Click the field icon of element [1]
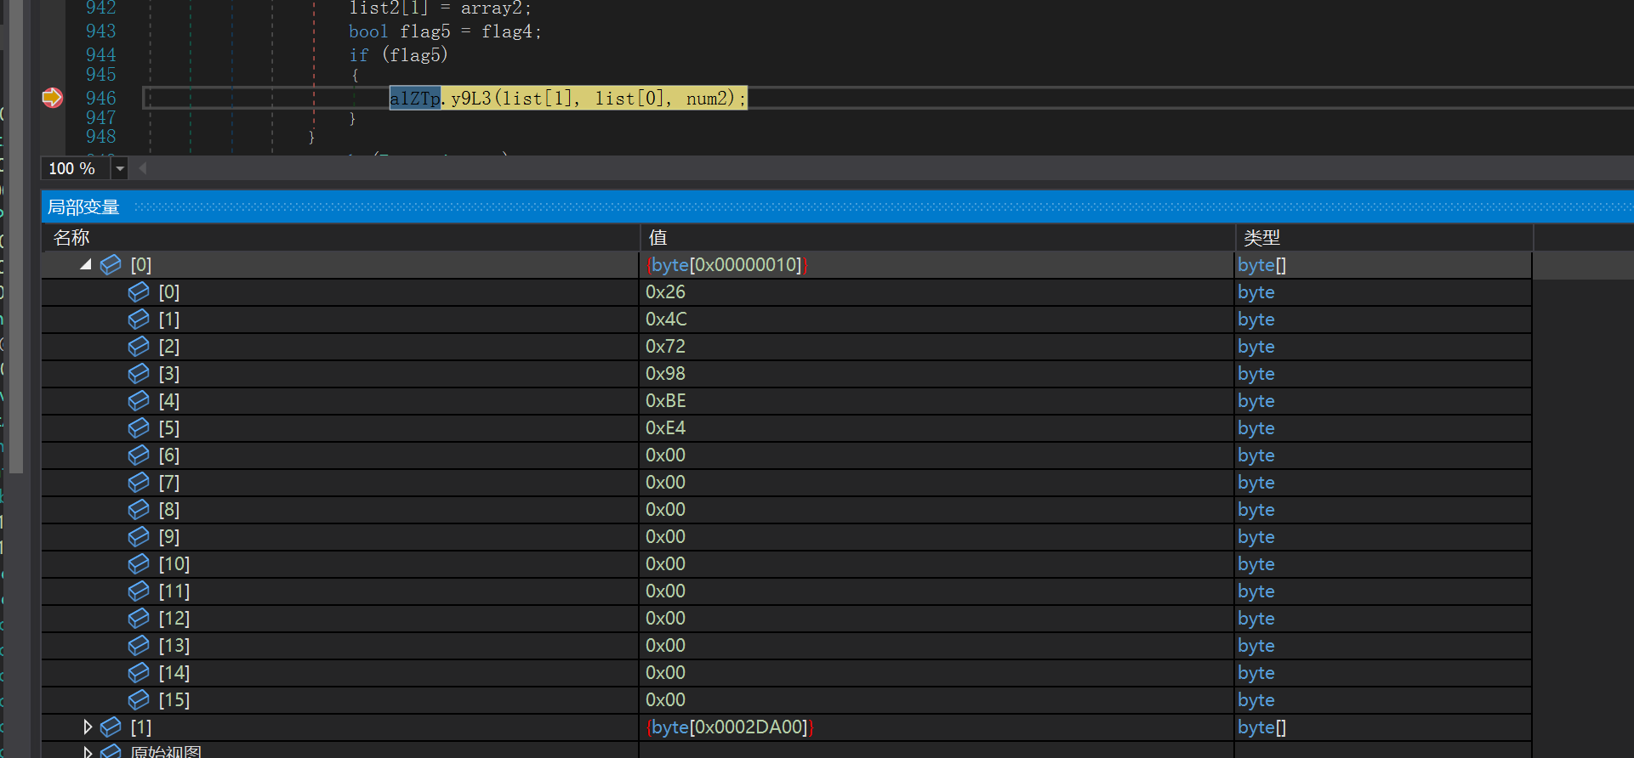Image resolution: width=1634 pixels, height=758 pixels. click(x=139, y=319)
